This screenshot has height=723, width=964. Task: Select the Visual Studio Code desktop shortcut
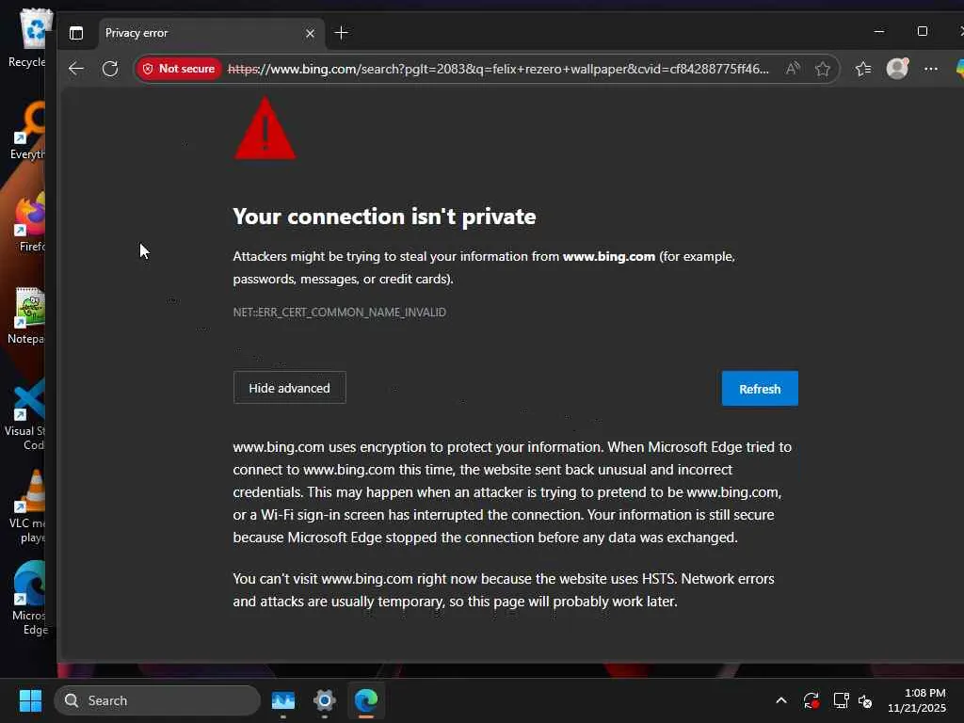pos(24,413)
